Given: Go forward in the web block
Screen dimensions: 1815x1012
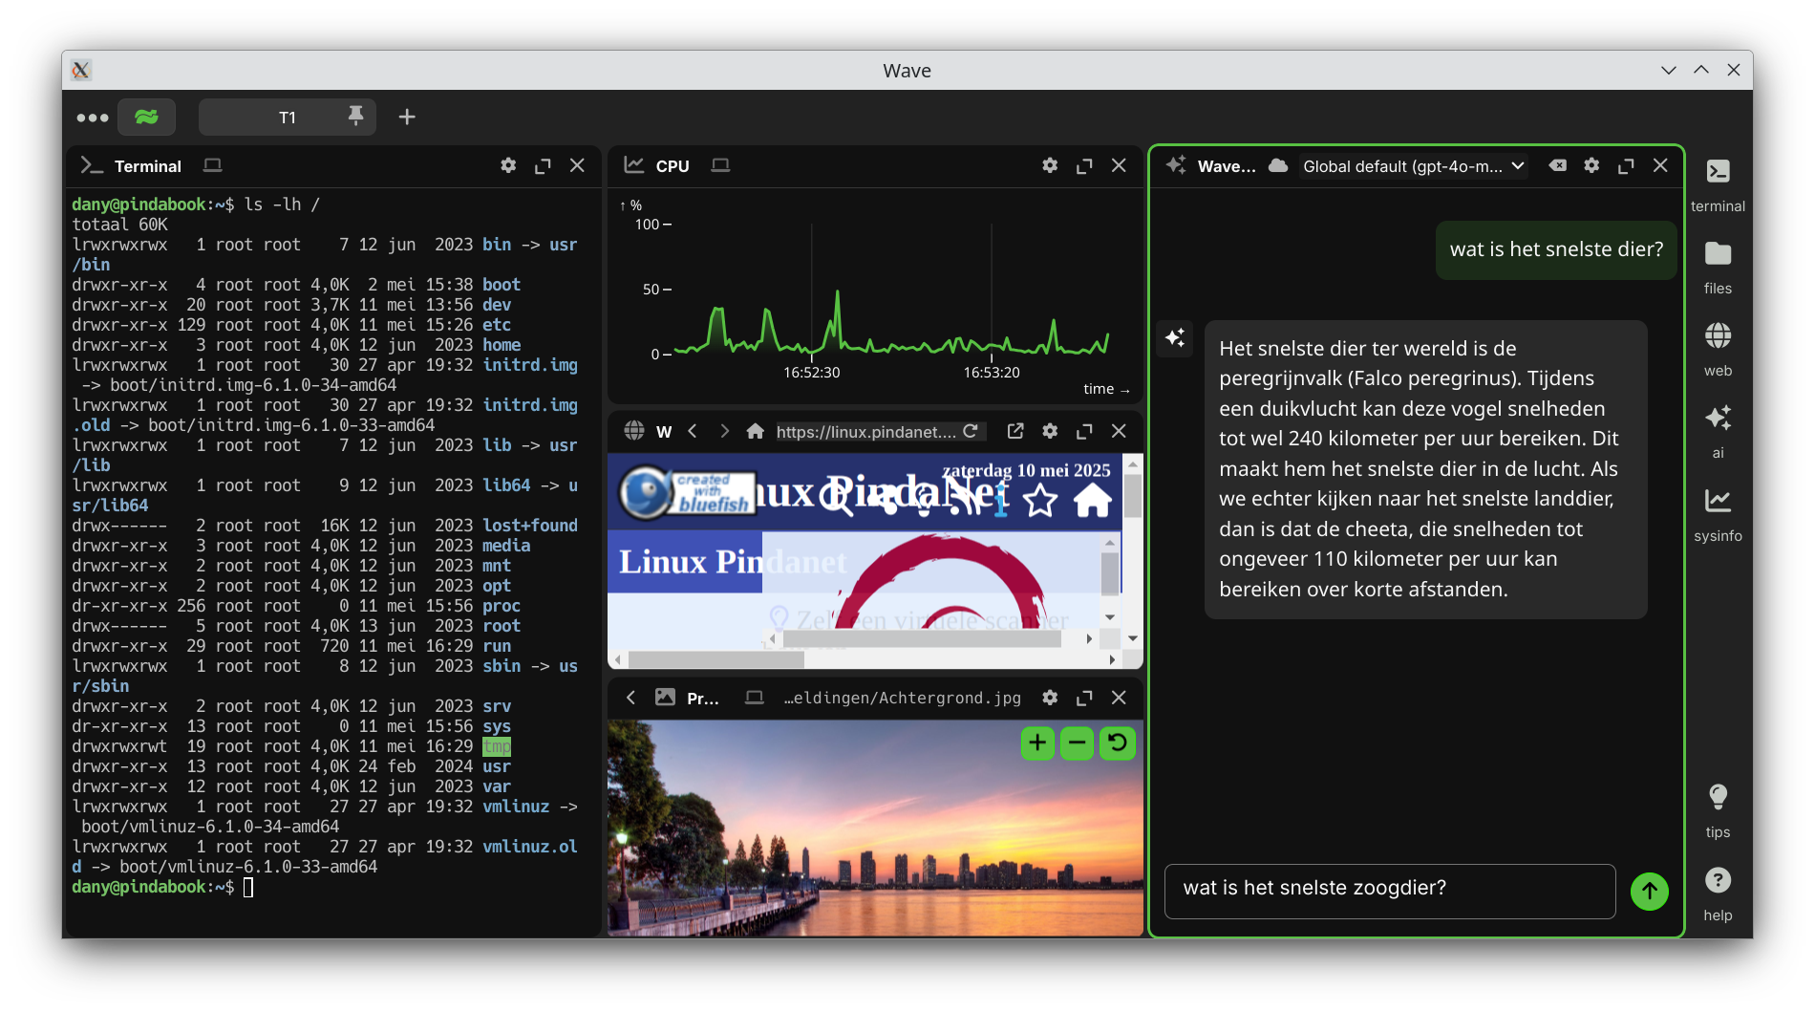Looking at the screenshot, I should 724,431.
